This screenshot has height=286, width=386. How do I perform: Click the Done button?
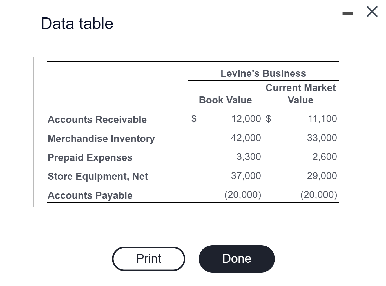pyautogui.click(x=236, y=258)
